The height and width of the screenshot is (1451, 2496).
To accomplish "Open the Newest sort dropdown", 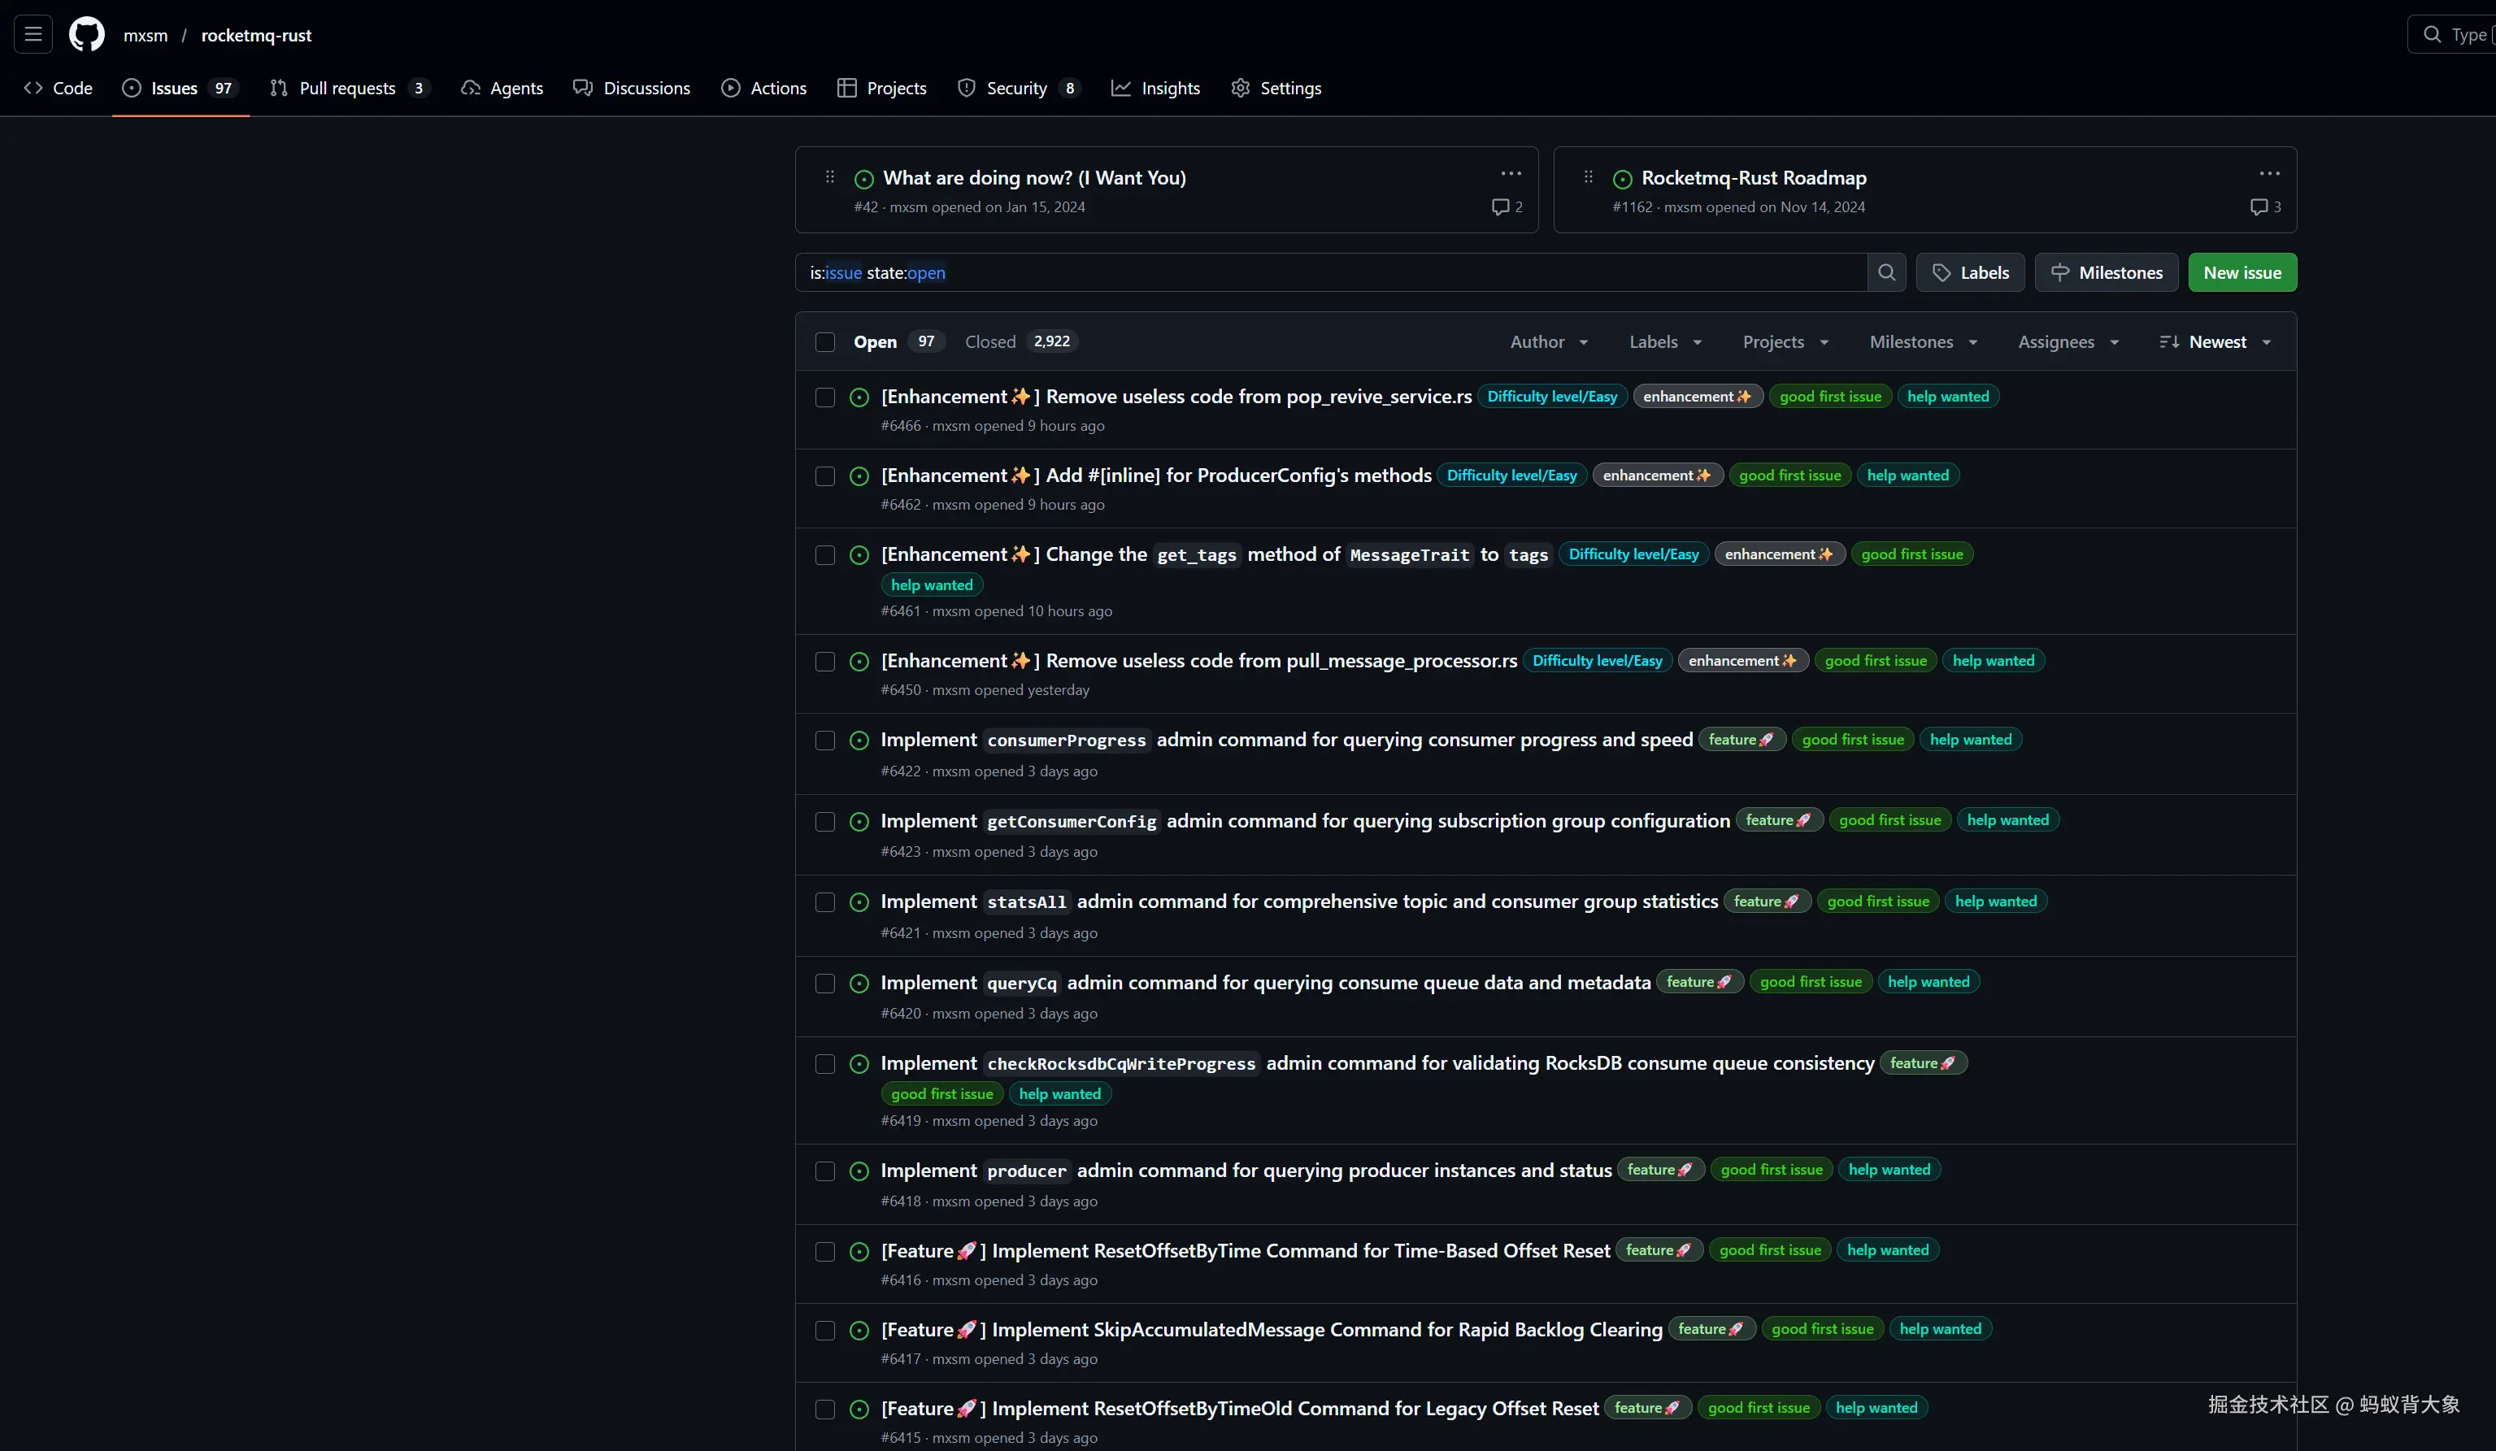I will click(2216, 341).
